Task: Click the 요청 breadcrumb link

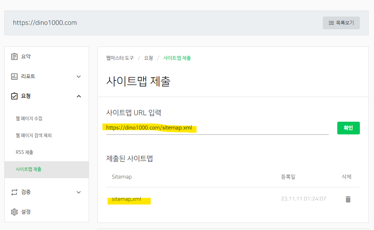Action: click(x=148, y=58)
